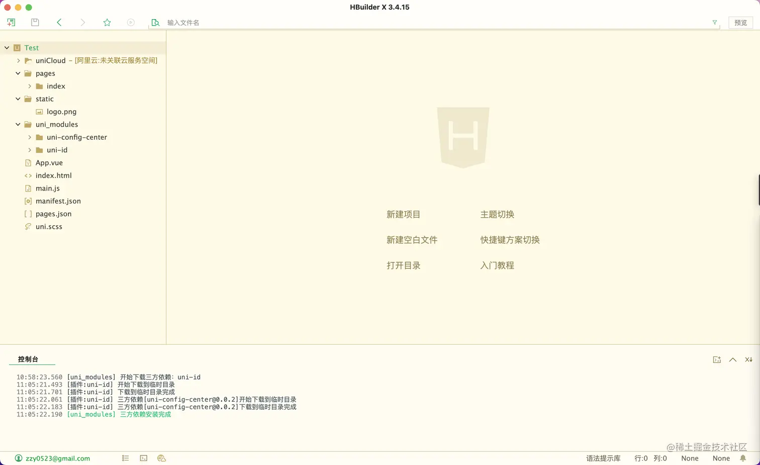
Task: Click the save file toolbar icon
Action: pyautogui.click(x=35, y=22)
